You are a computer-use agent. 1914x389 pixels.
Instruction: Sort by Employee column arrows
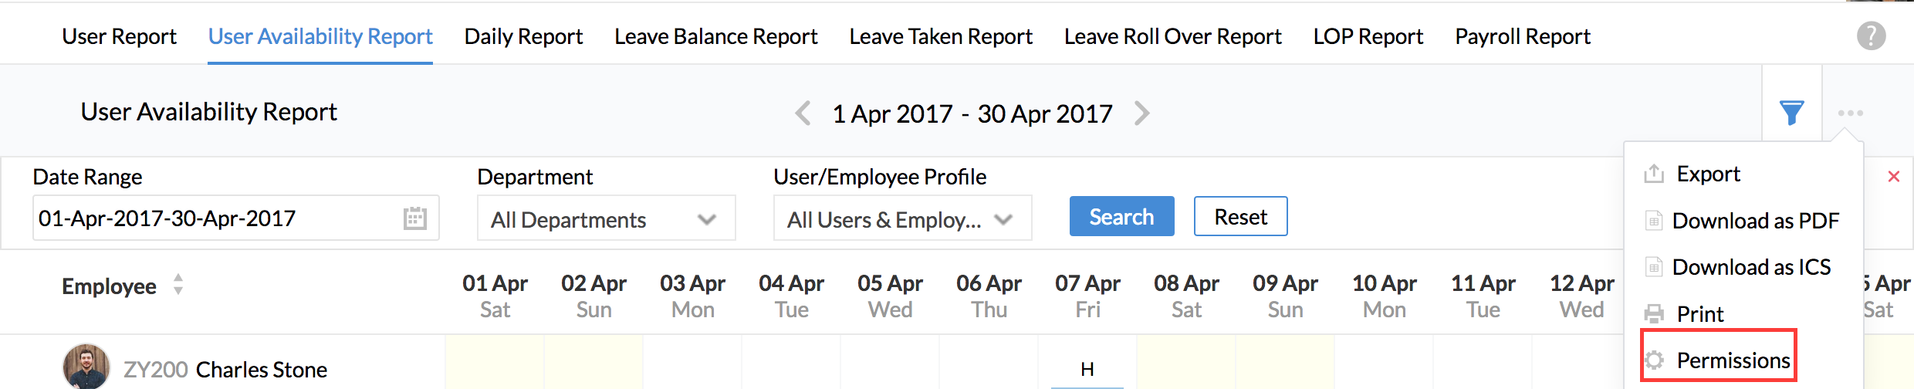pyautogui.click(x=178, y=285)
